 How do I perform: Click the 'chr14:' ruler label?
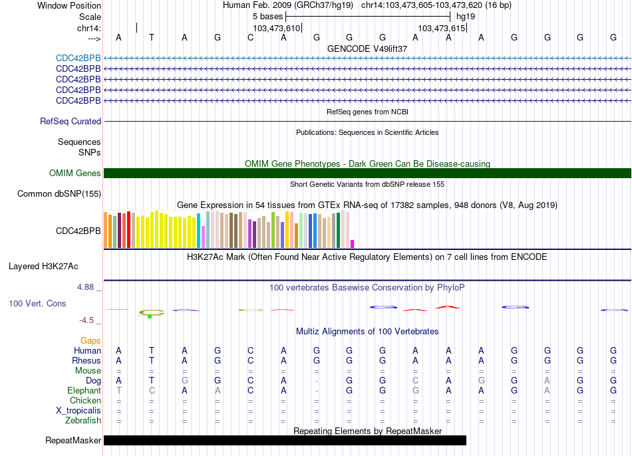(x=88, y=28)
